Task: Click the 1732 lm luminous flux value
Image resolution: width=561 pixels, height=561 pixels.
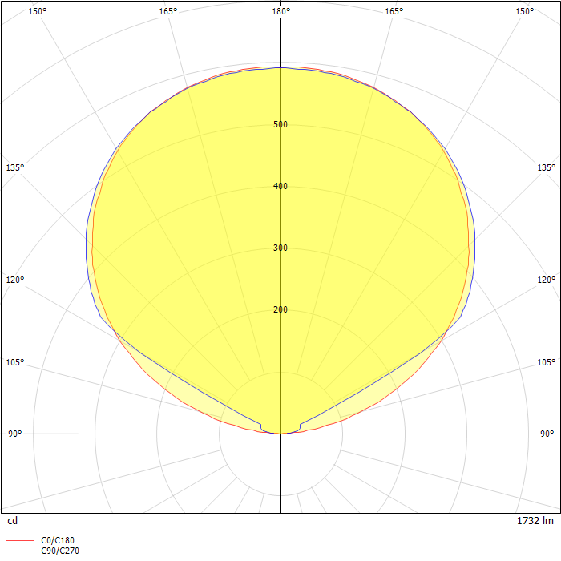Action: coord(535,521)
